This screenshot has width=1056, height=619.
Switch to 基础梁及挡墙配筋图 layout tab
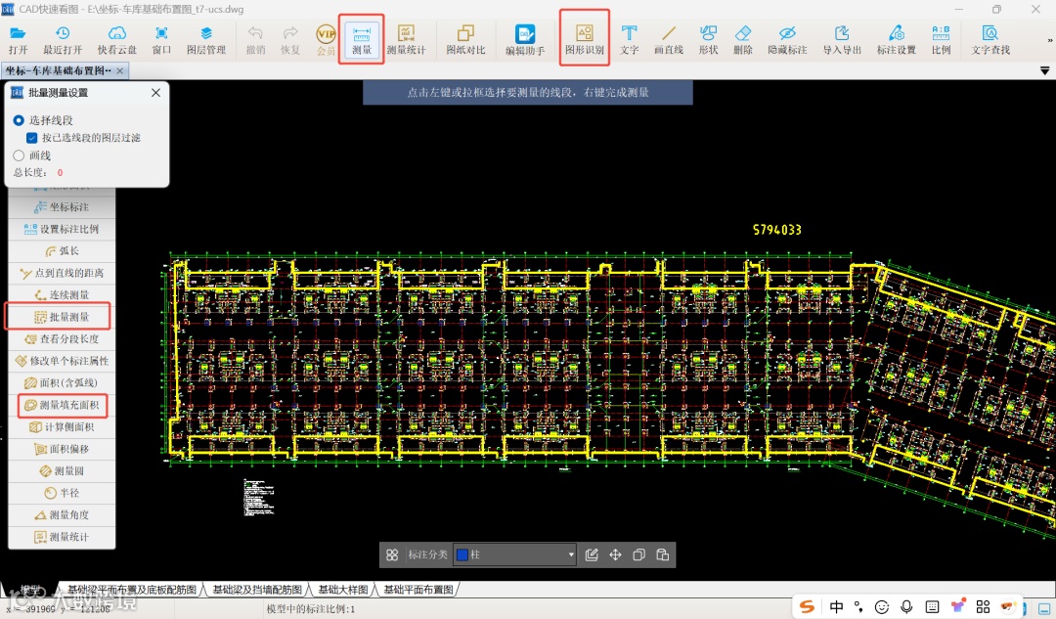click(x=256, y=590)
